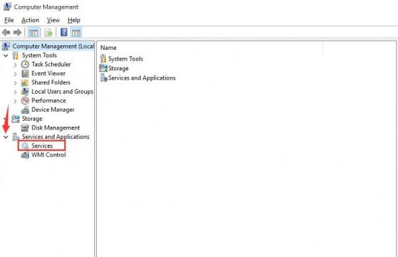Collapse the System Tools node chevron
This screenshot has width=398, height=257.
(x=6, y=55)
